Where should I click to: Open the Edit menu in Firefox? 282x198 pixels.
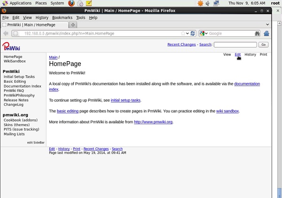click(x=16, y=18)
